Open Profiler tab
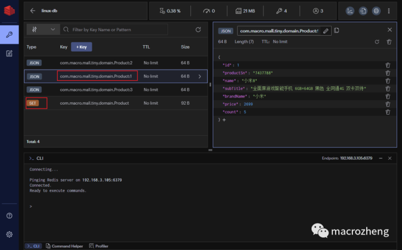This screenshot has width=402, height=250. pos(99,246)
